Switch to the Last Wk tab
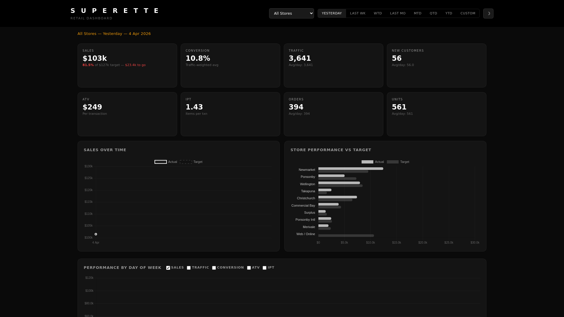Screen dimensions: 564x317 click(x=358, y=14)
